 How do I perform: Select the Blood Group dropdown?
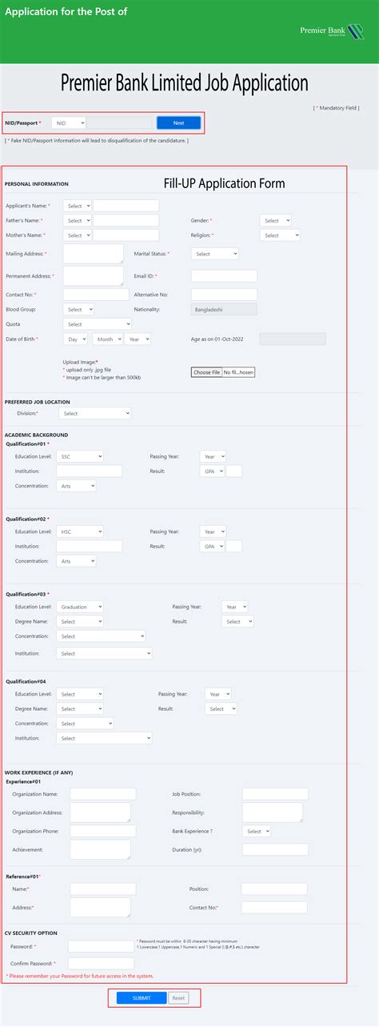pos(78,309)
